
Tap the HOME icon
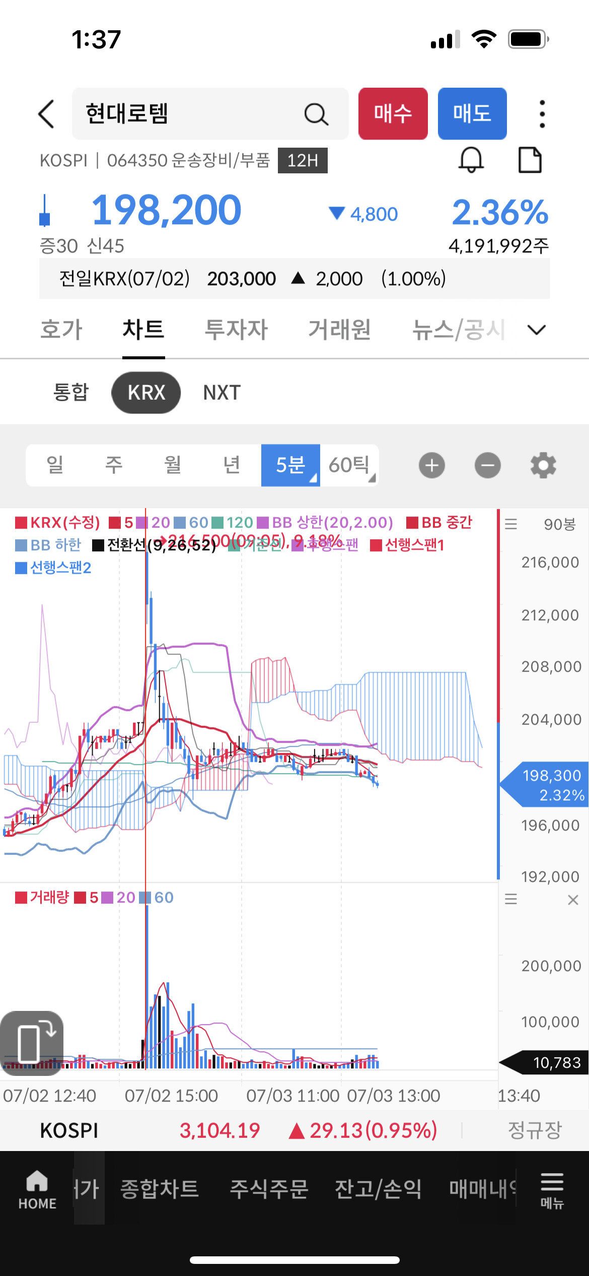point(37,1189)
